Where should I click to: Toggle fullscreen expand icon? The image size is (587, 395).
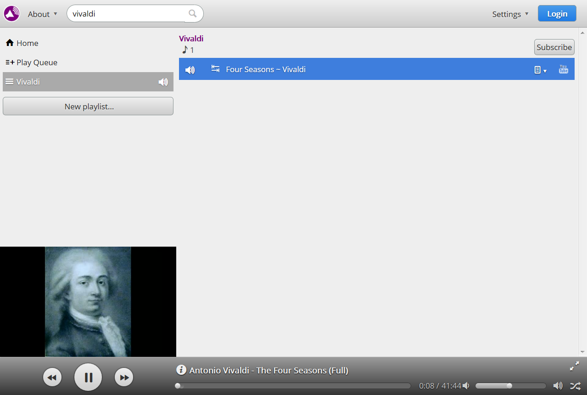(574, 366)
